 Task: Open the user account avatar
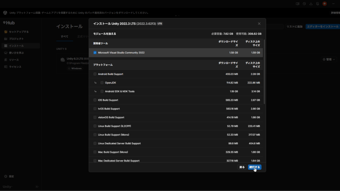tap(324, 4)
